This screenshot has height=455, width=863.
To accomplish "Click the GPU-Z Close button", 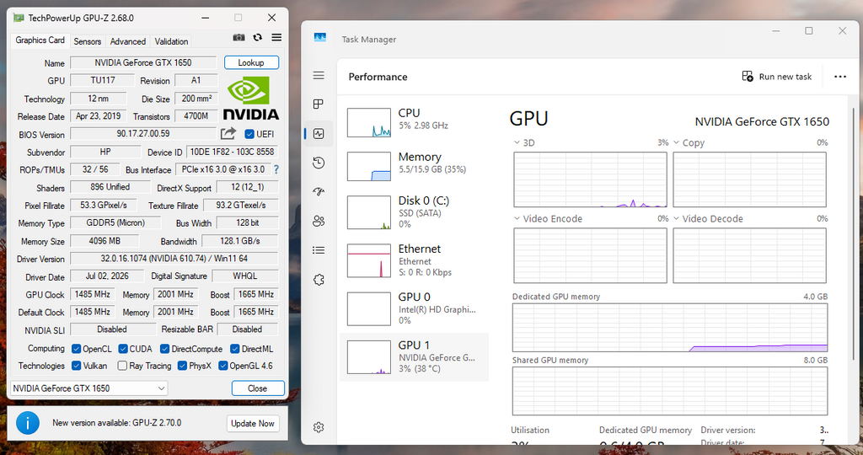I will tap(258, 388).
